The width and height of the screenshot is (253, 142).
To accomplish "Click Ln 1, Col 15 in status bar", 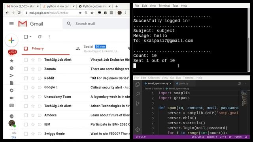I will (x=198, y=137).
